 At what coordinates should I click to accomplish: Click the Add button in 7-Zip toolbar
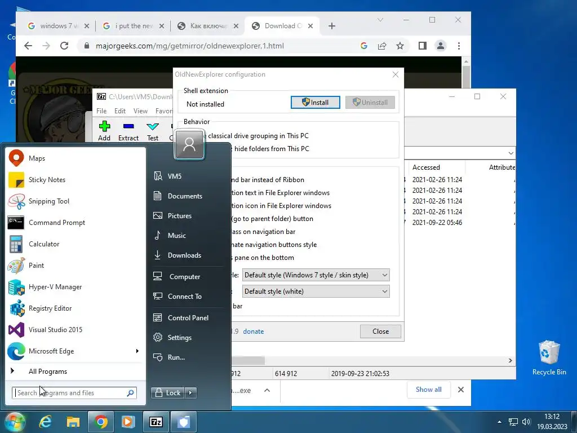(x=104, y=131)
